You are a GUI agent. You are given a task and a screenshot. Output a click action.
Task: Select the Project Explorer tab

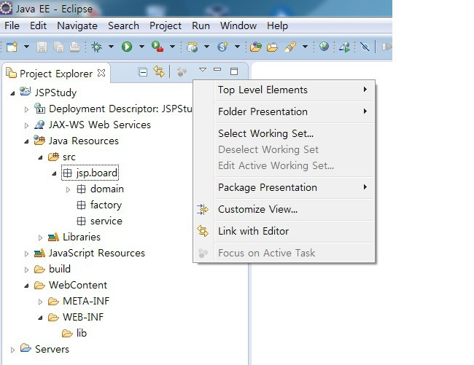[x=56, y=74]
